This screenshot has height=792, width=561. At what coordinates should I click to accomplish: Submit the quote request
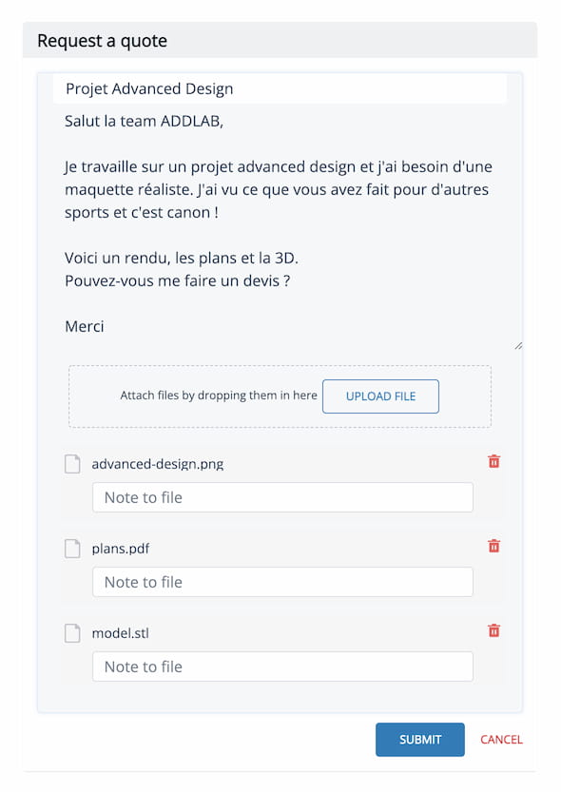coord(420,740)
